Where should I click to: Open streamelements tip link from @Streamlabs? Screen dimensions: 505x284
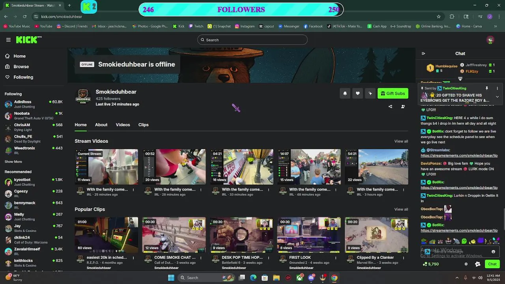(459, 155)
